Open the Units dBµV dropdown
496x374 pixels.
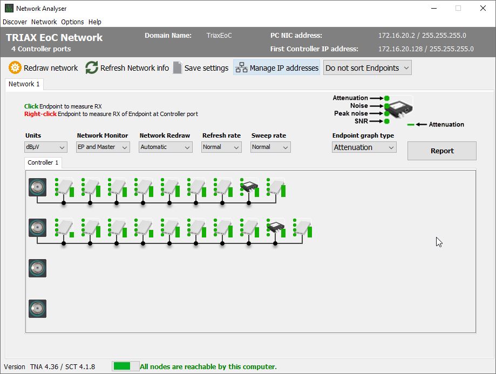(45, 147)
